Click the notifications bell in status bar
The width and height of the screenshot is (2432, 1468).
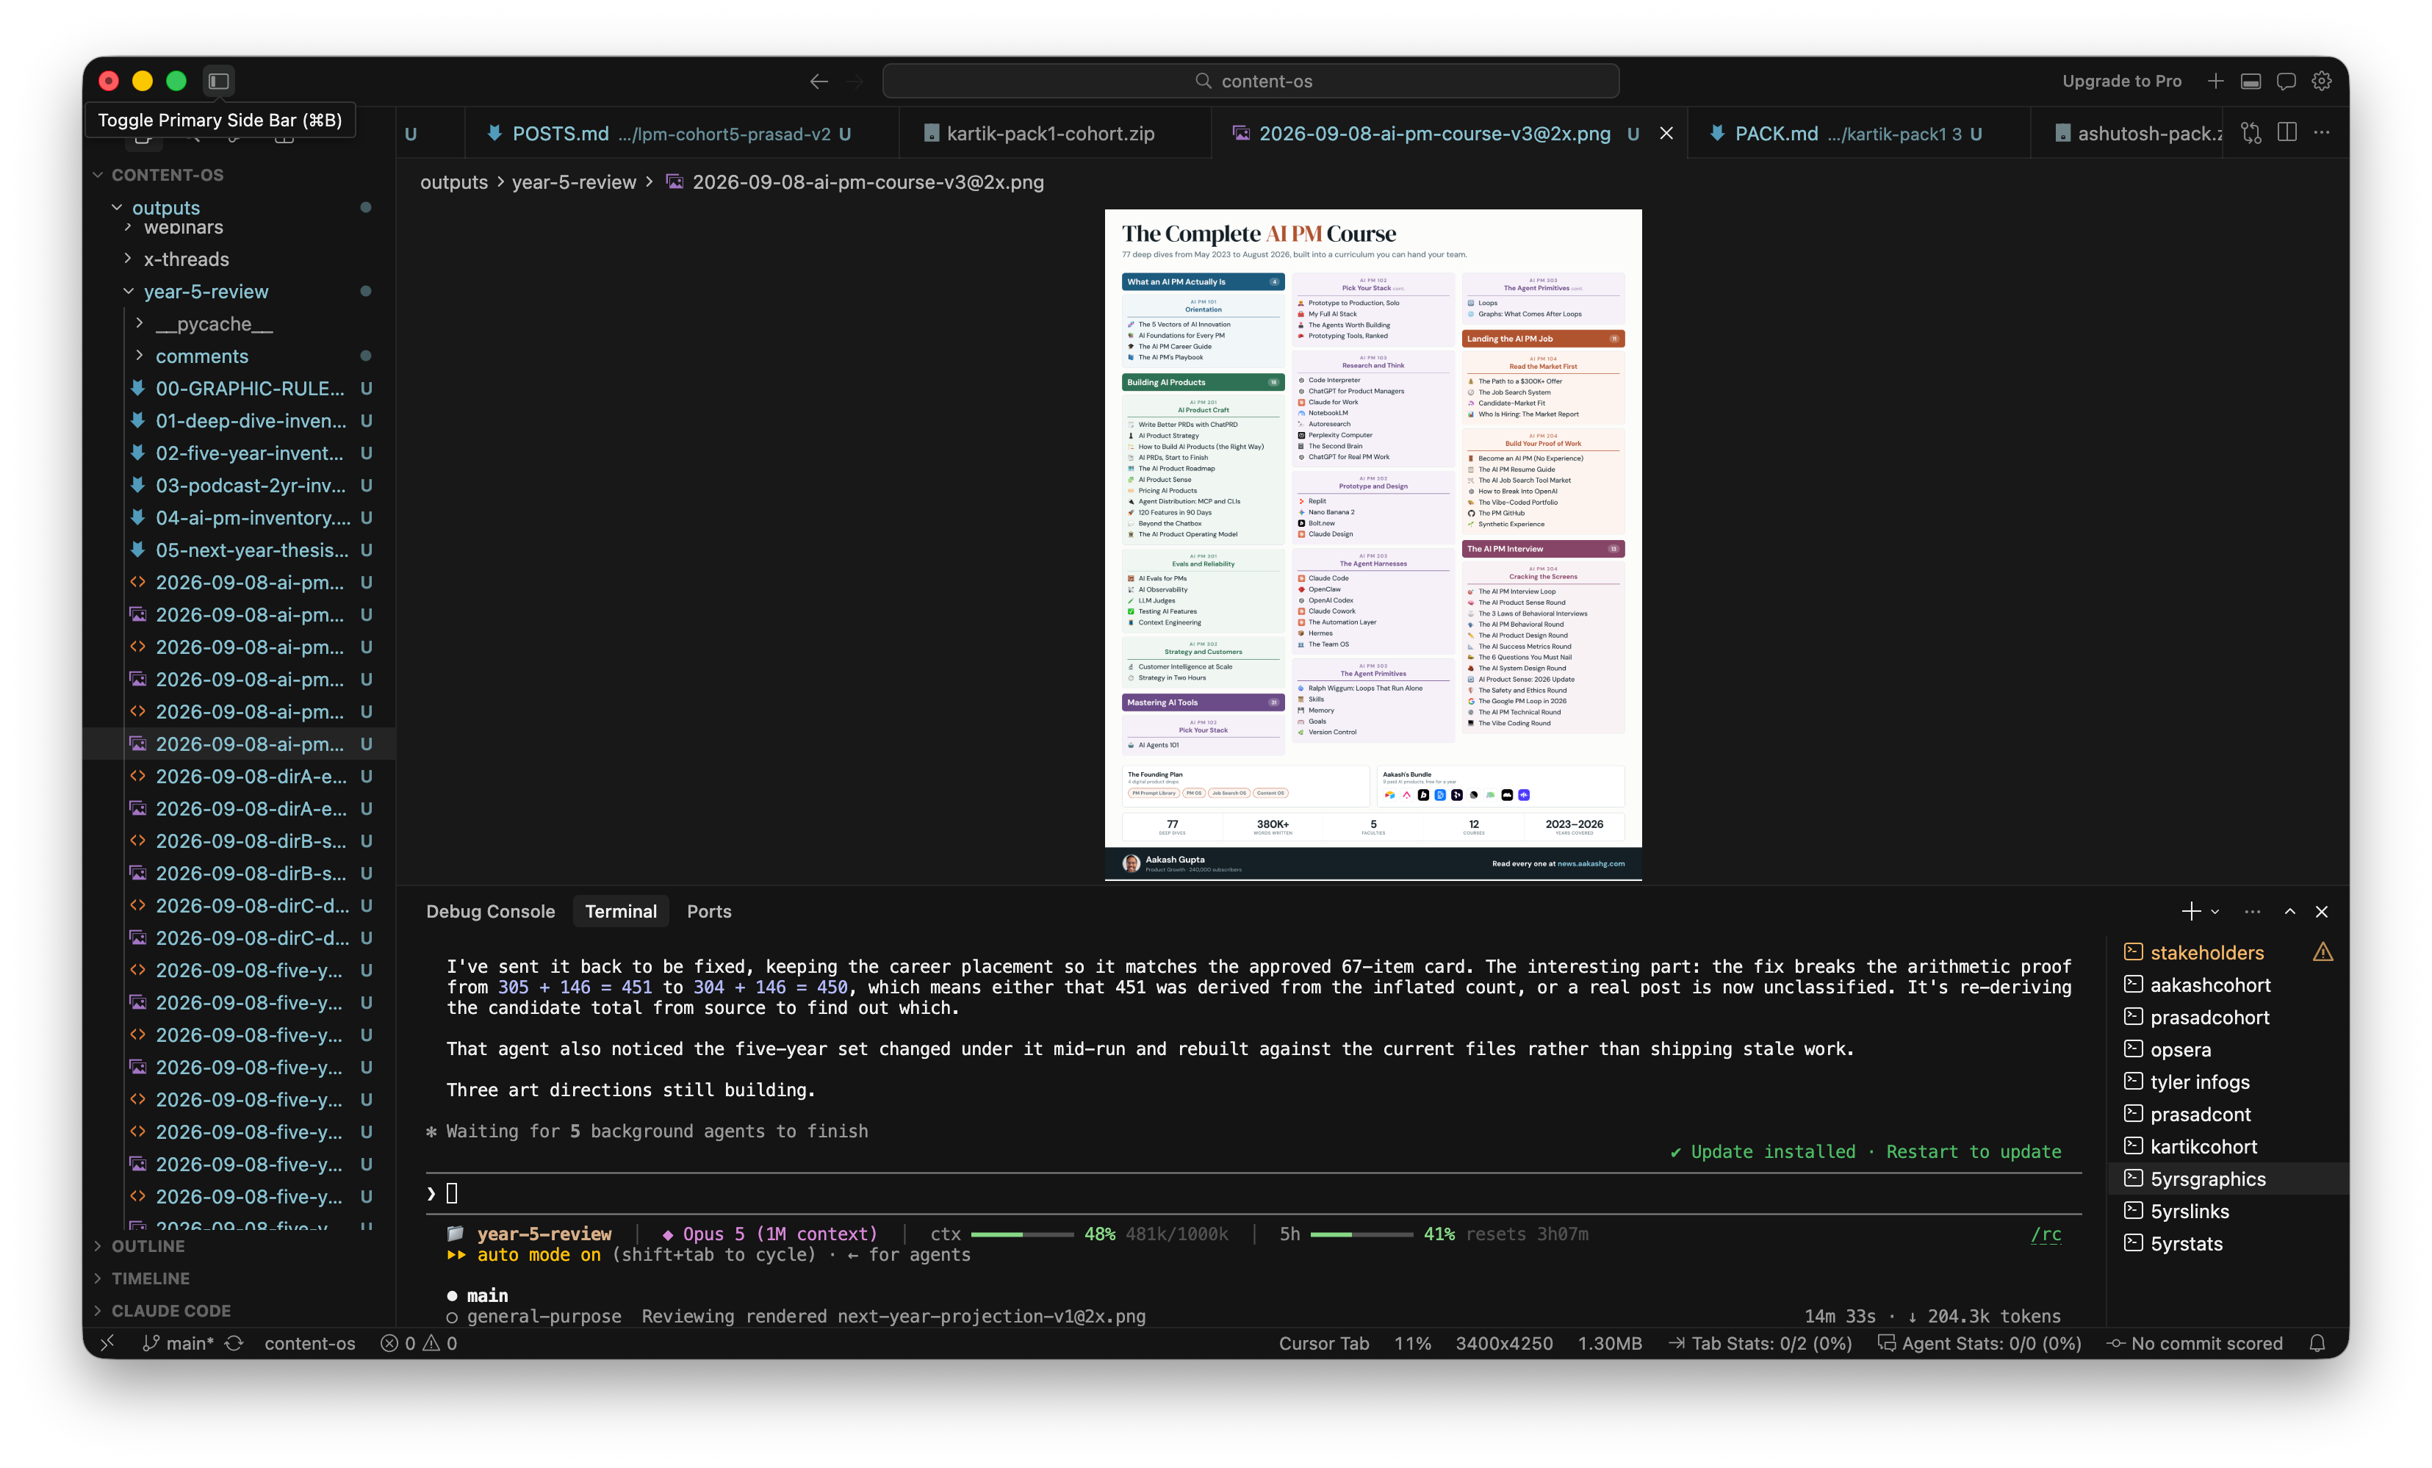[x=2317, y=1344]
